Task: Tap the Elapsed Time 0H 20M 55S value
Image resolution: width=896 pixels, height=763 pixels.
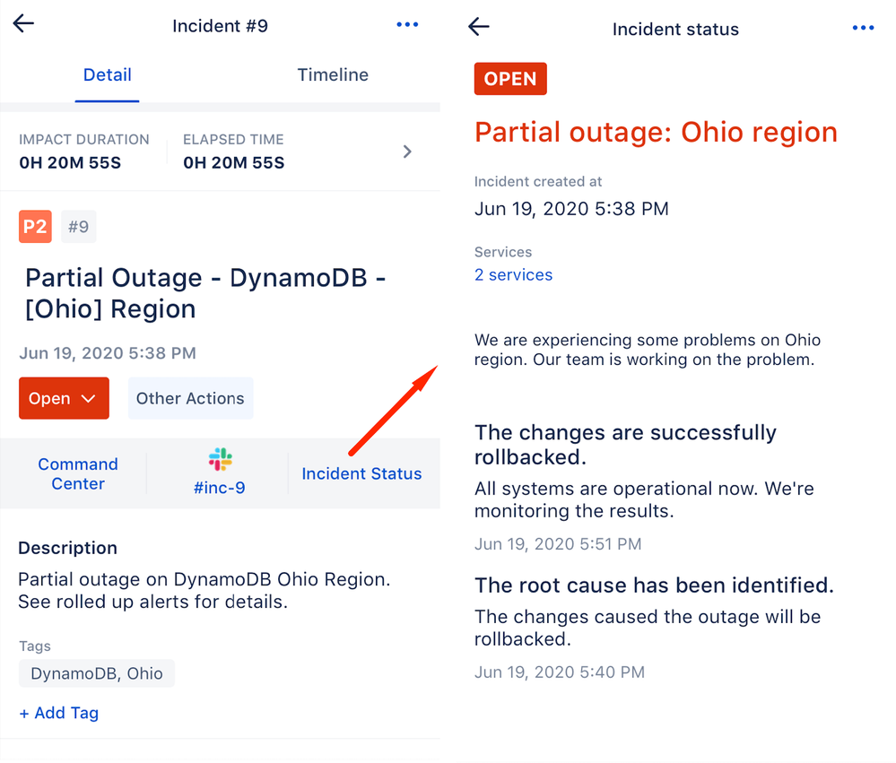Action: (x=234, y=163)
